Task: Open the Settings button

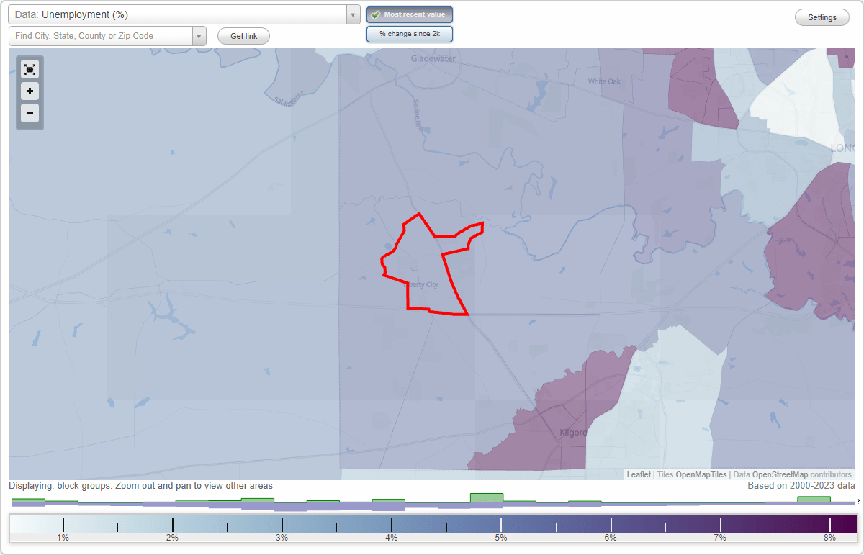Action: 822,18
